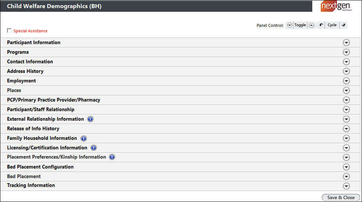Expand the Contact Information section
This screenshot has height=202, width=362.
click(346, 62)
